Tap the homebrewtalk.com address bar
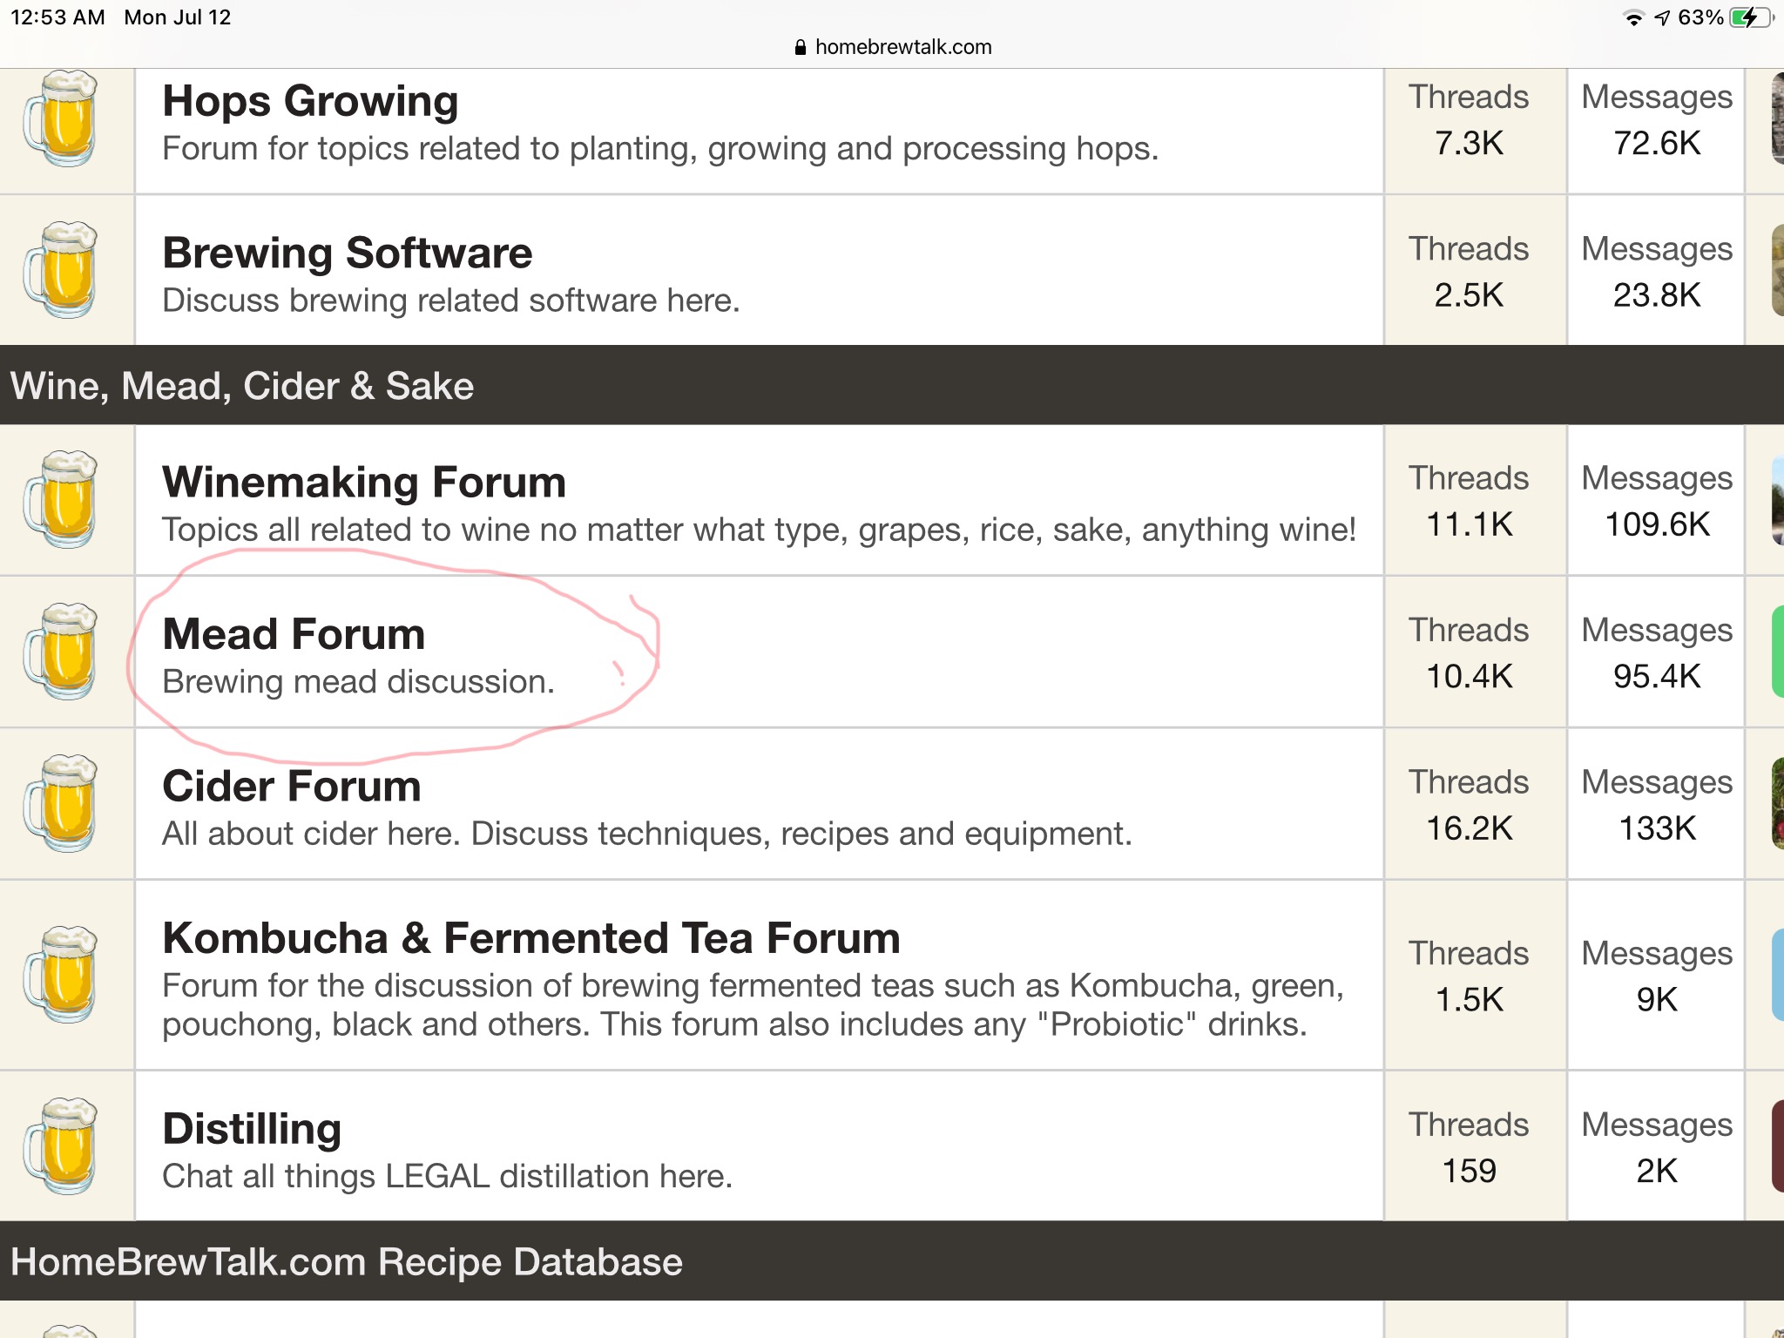 (893, 47)
